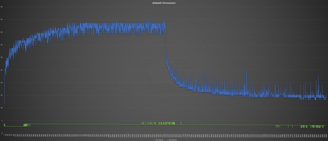Click the 25 label on the y-axis
This screenshot has width=328, height=141.
[2, 70]
